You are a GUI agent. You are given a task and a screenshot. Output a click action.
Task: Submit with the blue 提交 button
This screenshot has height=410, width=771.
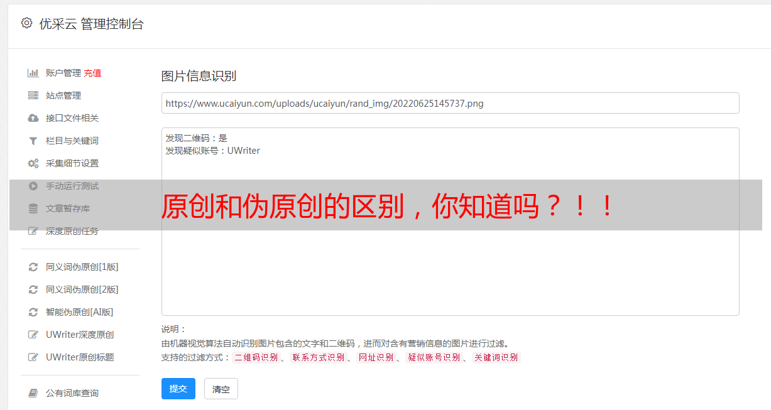(178, 389)
